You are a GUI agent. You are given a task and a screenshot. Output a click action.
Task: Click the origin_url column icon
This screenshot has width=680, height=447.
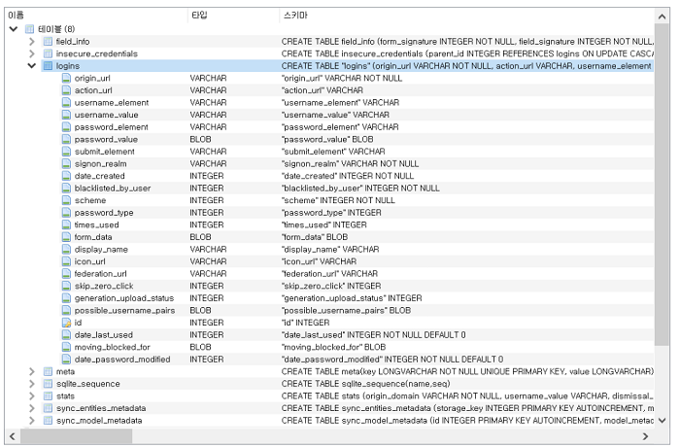tap(66, 78)
